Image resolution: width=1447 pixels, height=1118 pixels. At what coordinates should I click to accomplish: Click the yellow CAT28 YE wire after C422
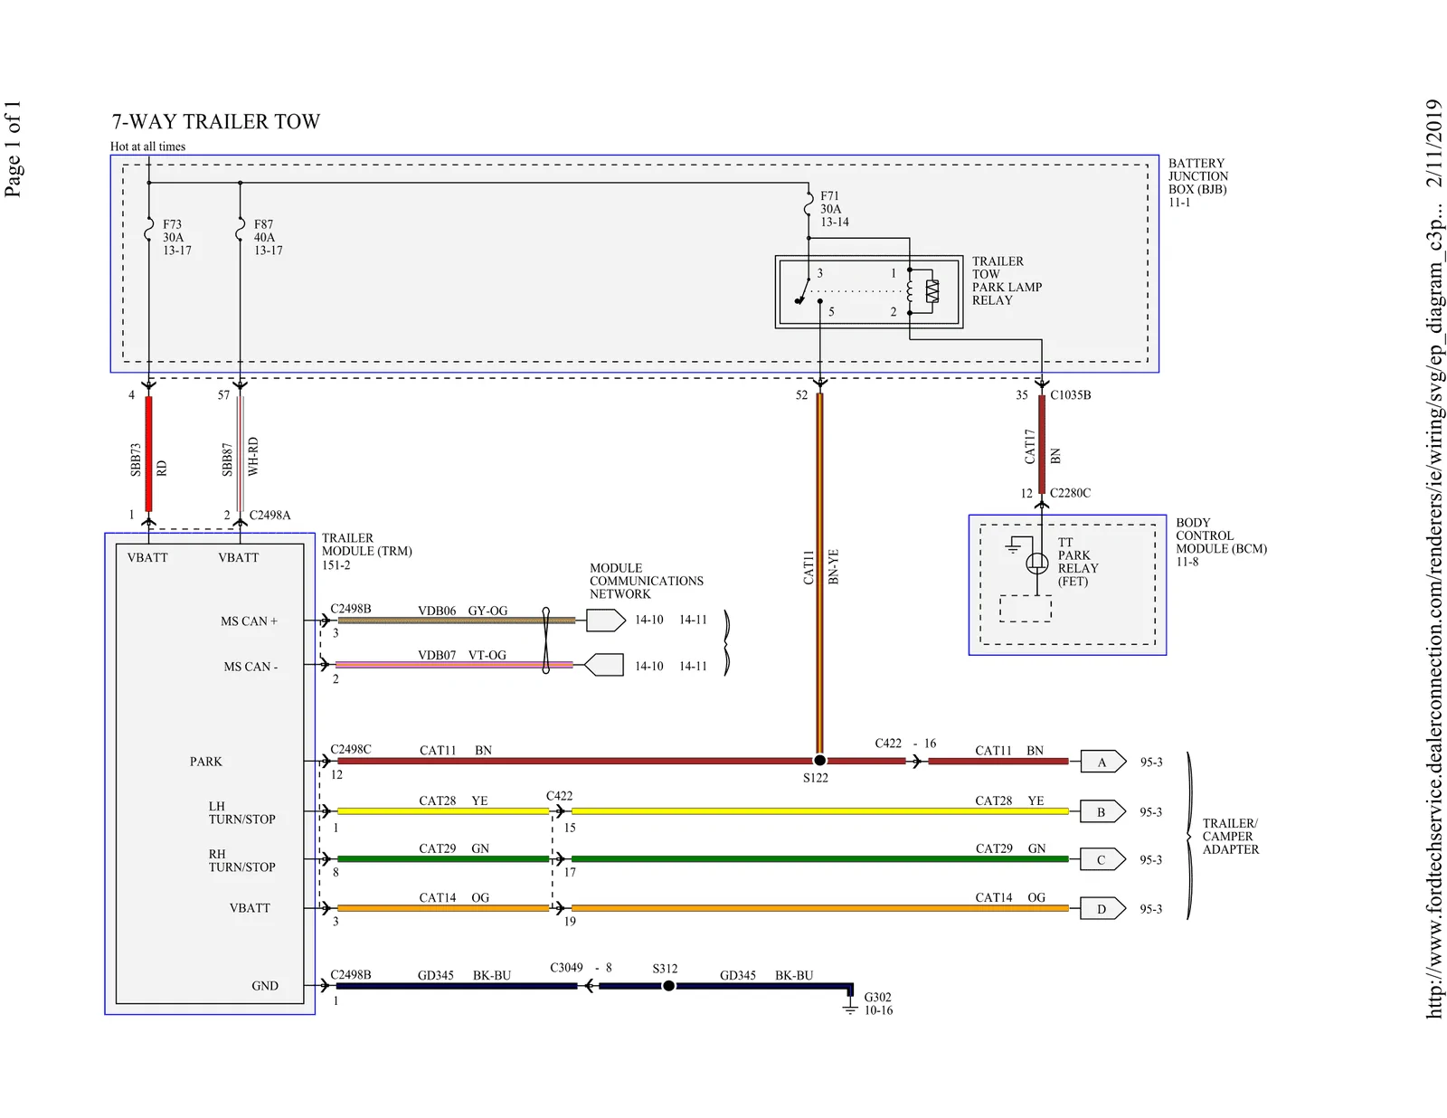(x=819, y=811)
